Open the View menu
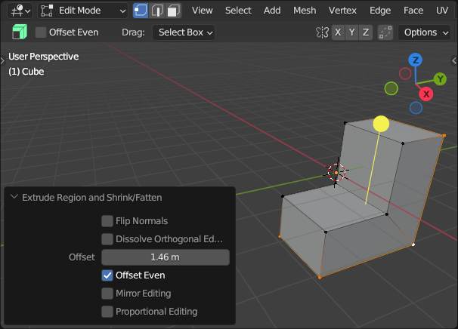Screen dimensions: 458x329 tap(202, 11)
